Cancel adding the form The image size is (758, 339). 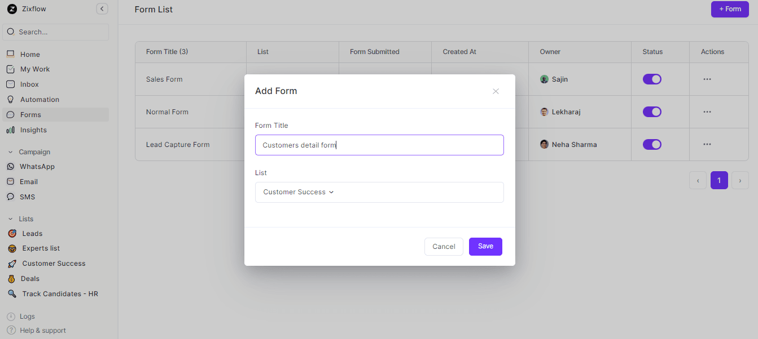pyautogui.click(x=444, y=247)
